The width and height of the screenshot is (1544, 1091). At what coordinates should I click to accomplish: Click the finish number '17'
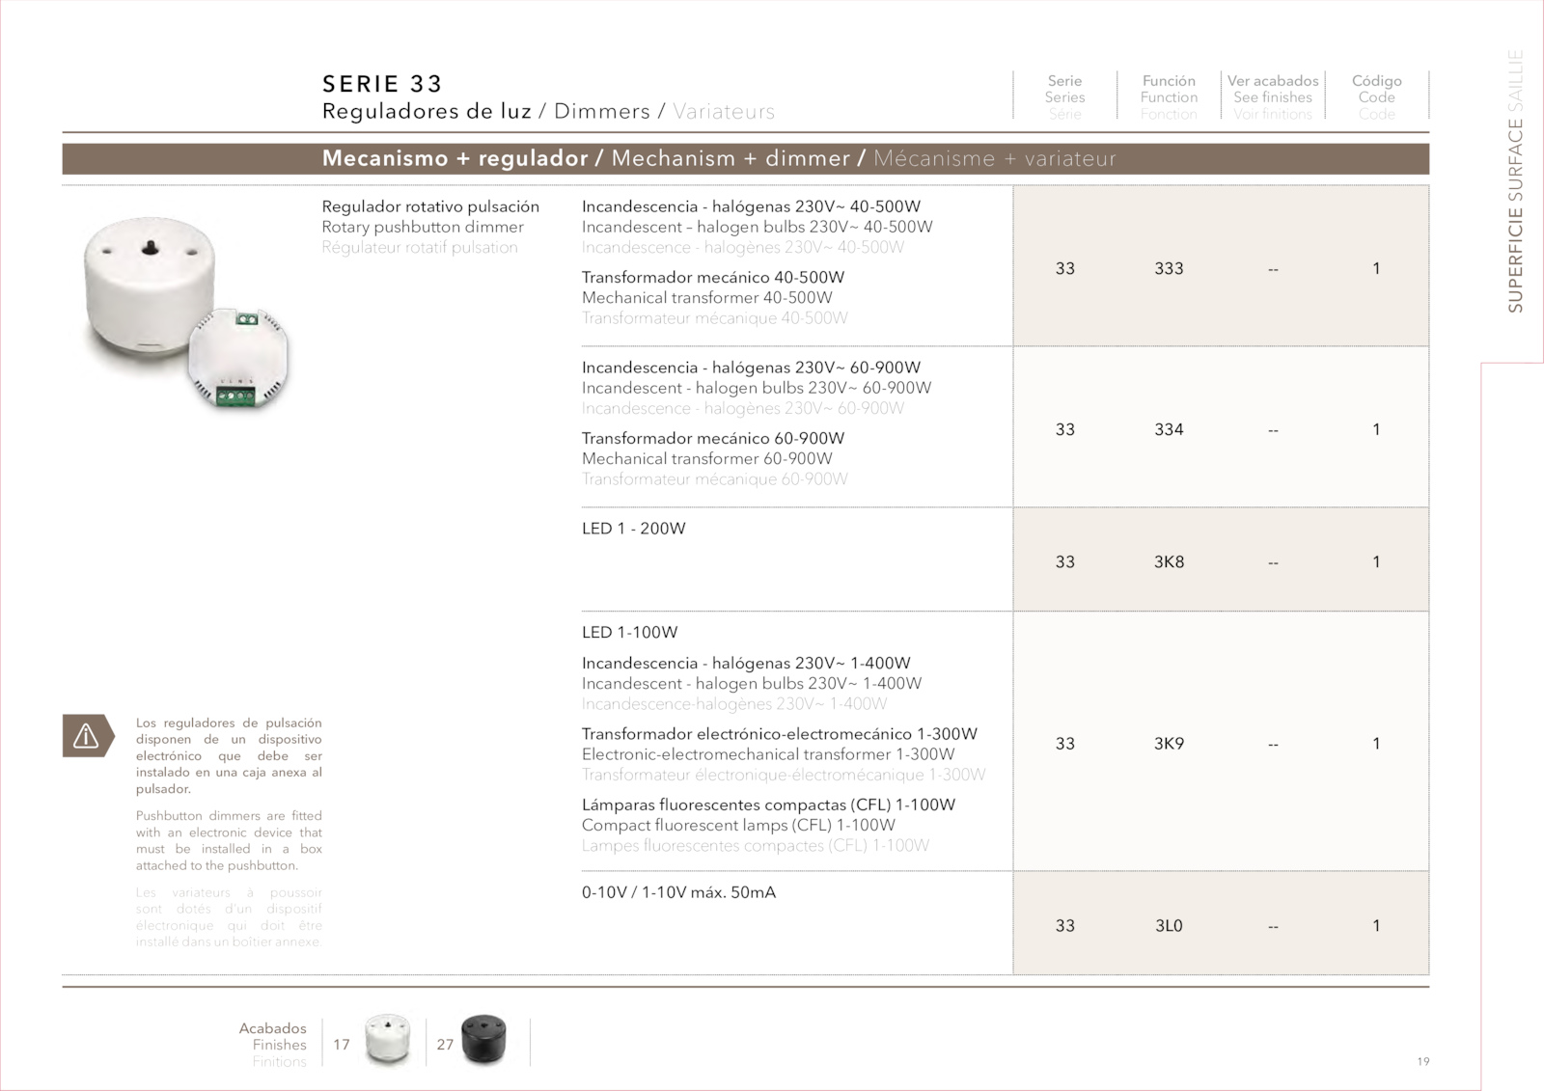[342, 1044]
